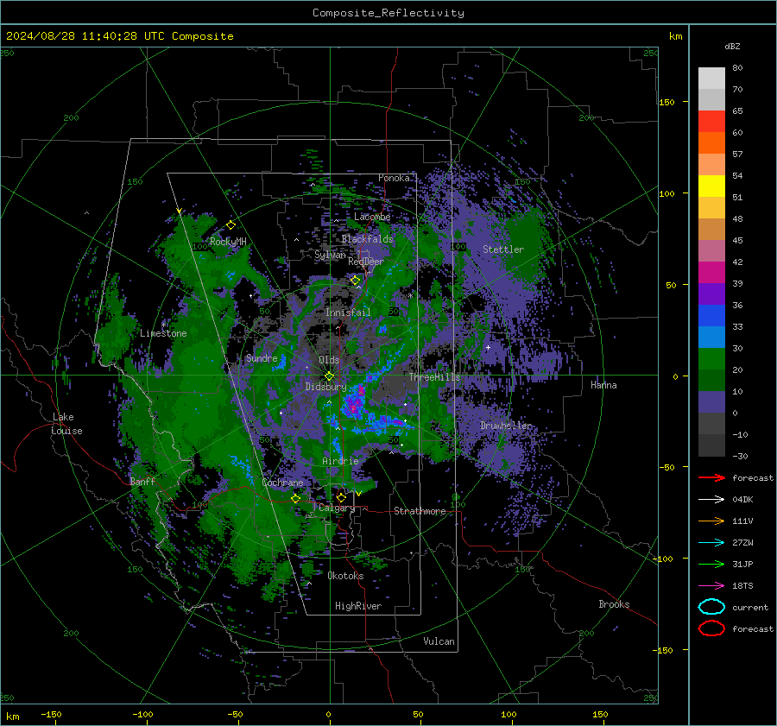This screenshot has width=777, height=726.
Task: Click the Innisfail city label
Action: (348, 312)
